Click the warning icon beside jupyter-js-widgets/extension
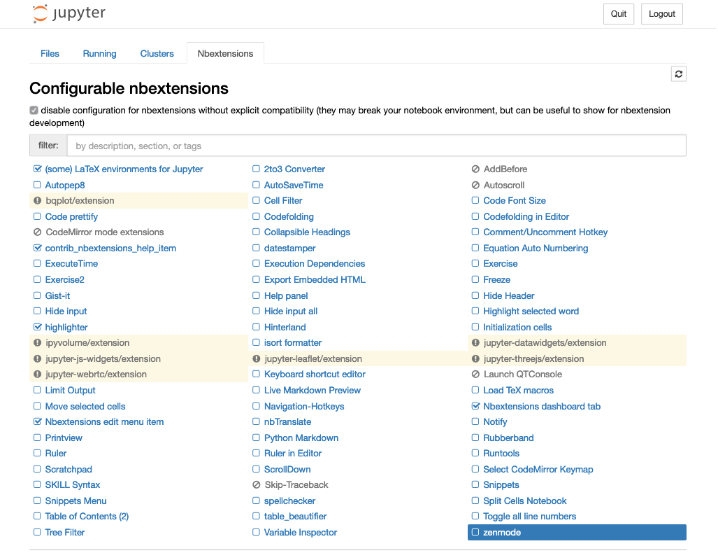Screen dimensions: 718x560 [38, 358]
